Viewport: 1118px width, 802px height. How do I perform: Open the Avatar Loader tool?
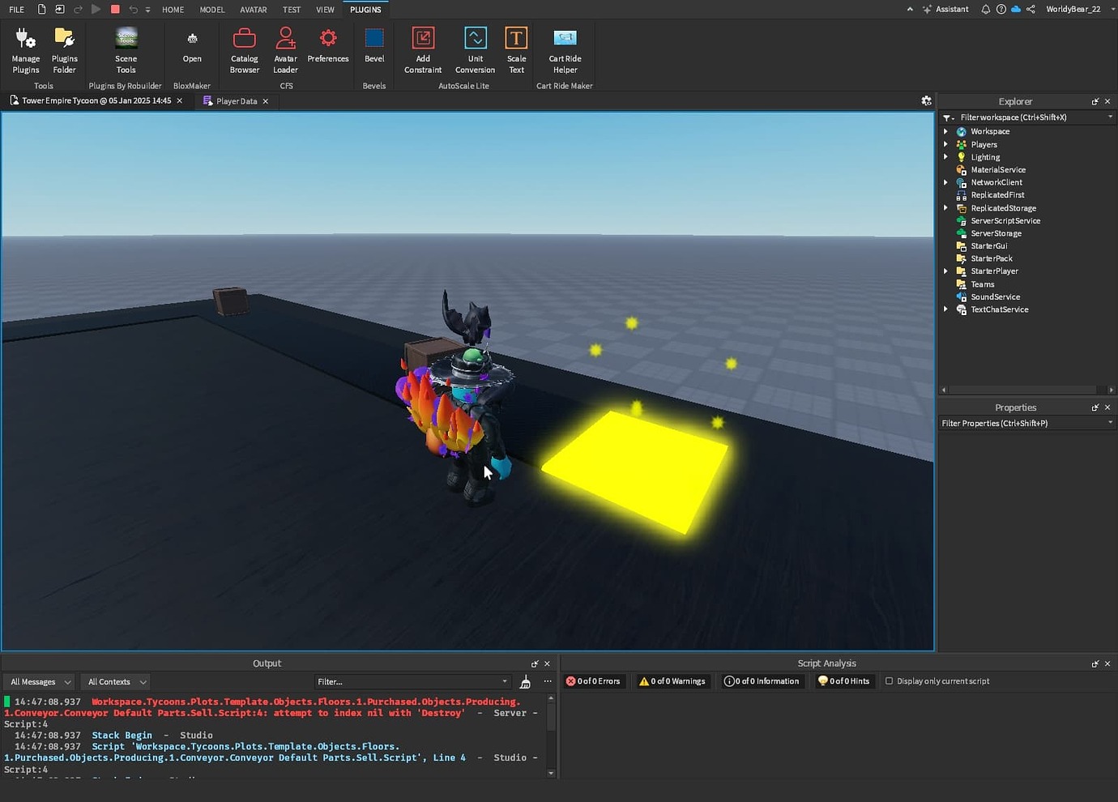point(285,49)
